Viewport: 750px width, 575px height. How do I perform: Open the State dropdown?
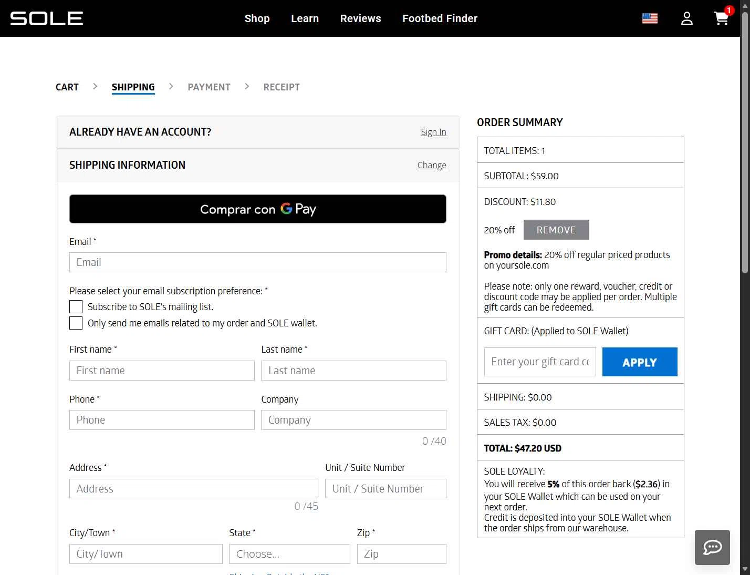coord(289,554)
